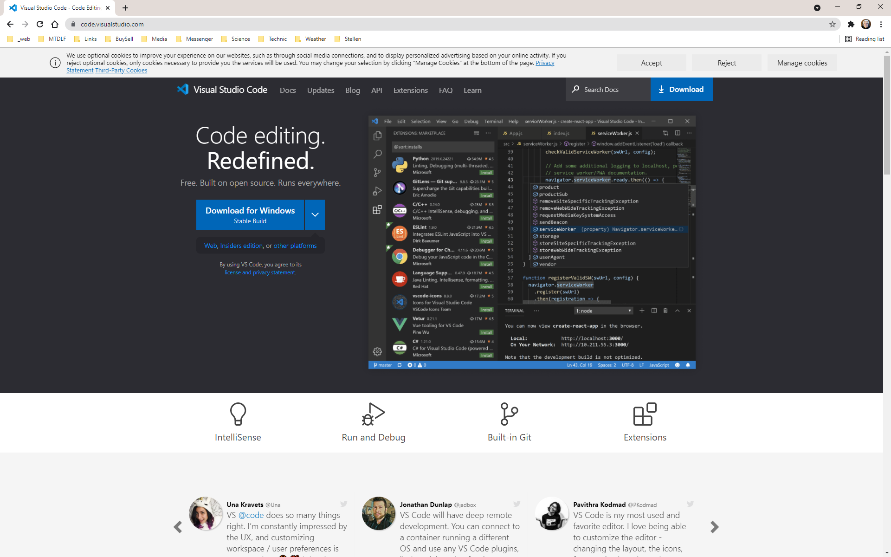This screenshot has width=891, height=557.
Task: Open the Updates nav item
Action: 321,90
